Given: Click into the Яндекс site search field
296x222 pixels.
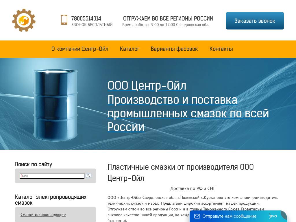Looking at the screenshot, I should coord(52,176).
